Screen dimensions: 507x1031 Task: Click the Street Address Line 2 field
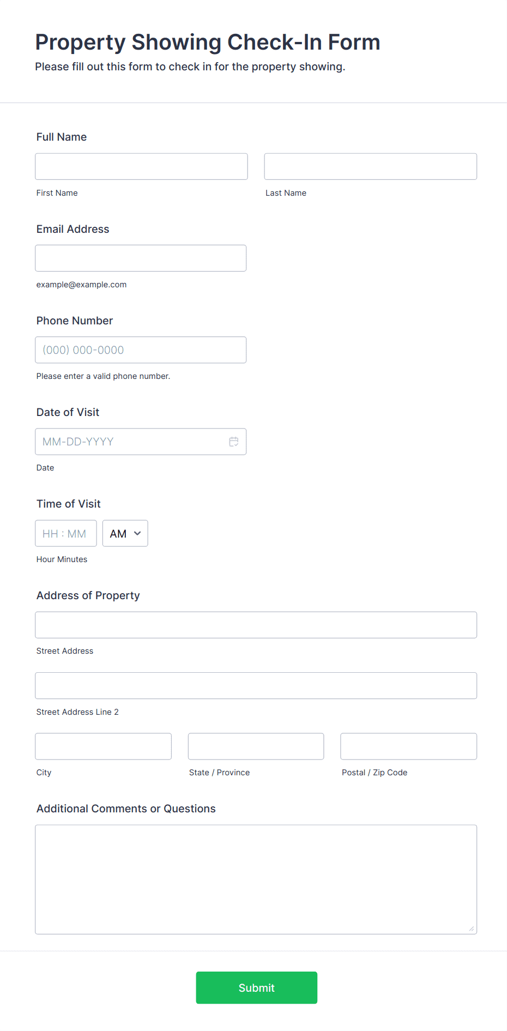(x=256, y=685)
